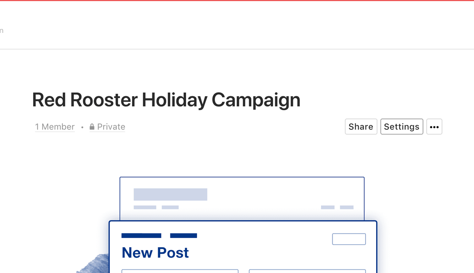
Task: Click the lock icon beside Private
Action: (92, 127)
